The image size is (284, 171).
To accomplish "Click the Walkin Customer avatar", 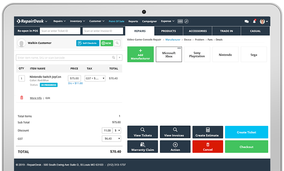I will (x=21, y=43).
